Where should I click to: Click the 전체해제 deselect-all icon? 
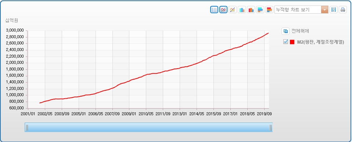pyautogui.click(x=285, y=31)
